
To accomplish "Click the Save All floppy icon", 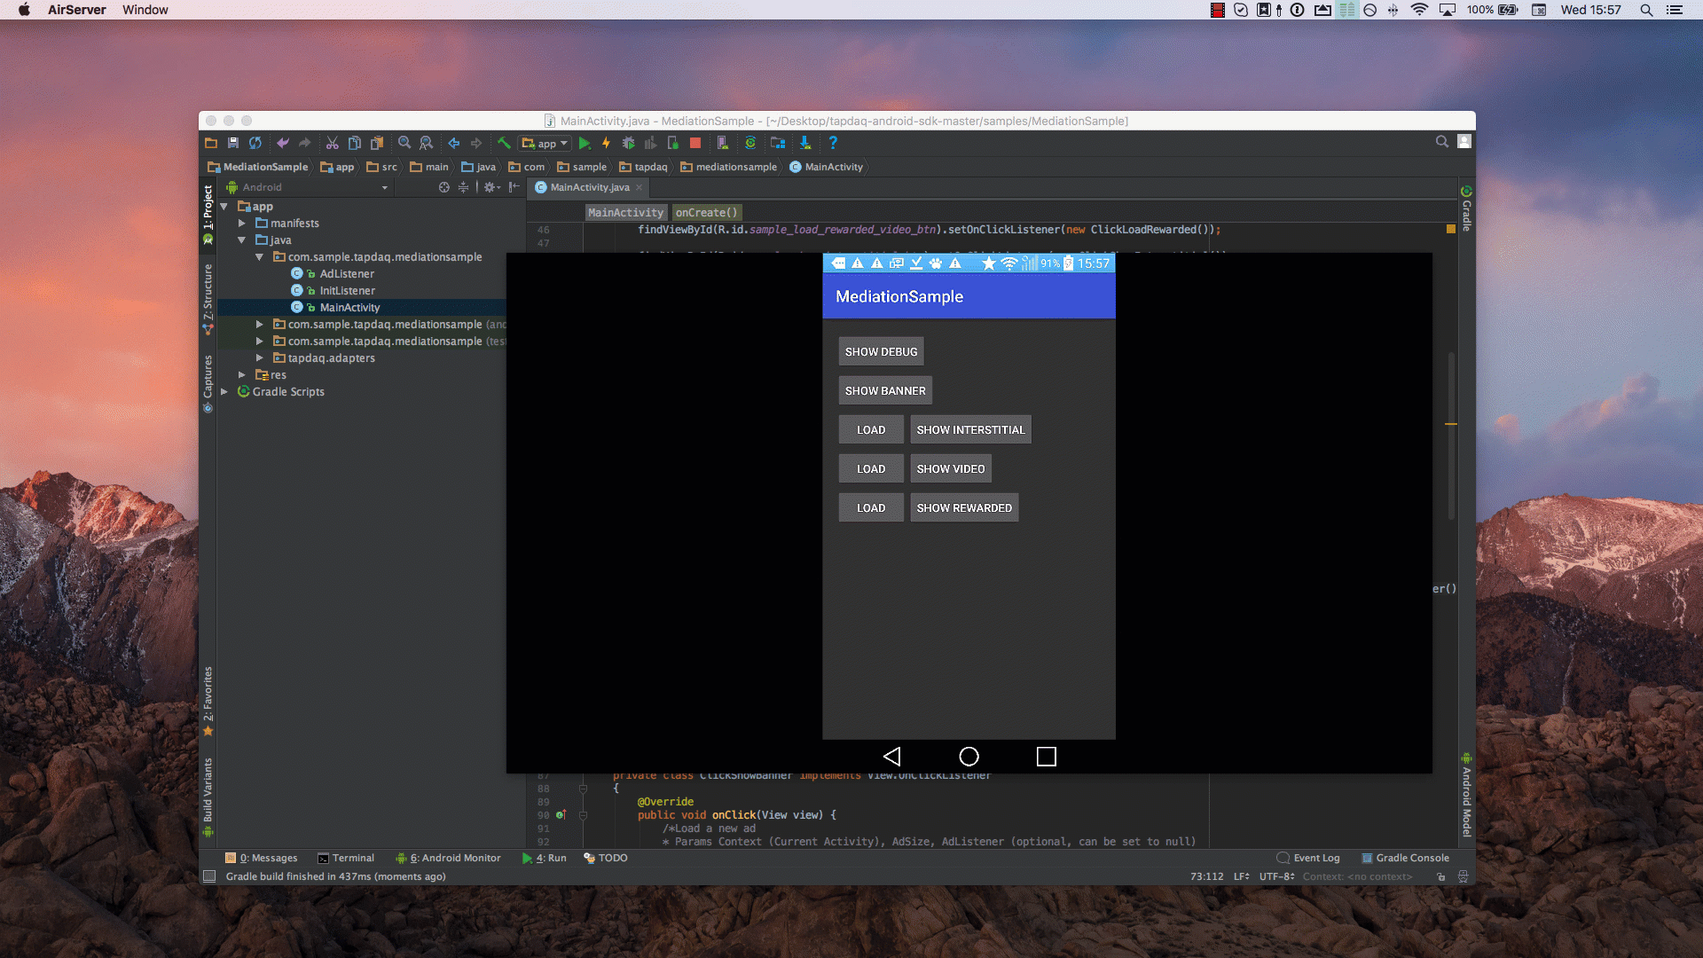I will pos(233,143).
